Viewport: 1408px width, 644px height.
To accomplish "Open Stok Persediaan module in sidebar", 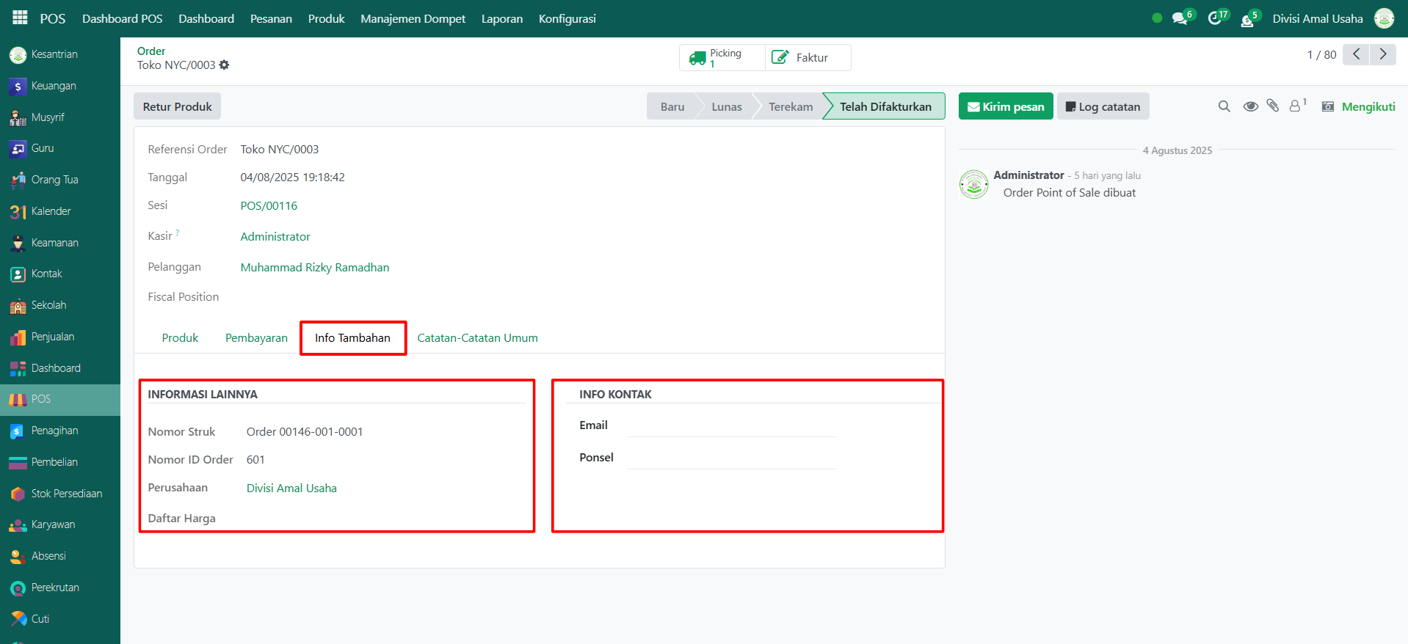I will [66, 494].
